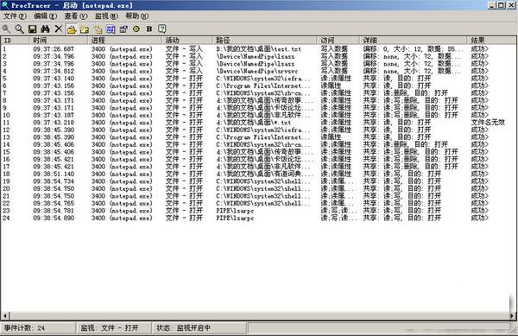Select event row with ID 24

coord(259,218)
